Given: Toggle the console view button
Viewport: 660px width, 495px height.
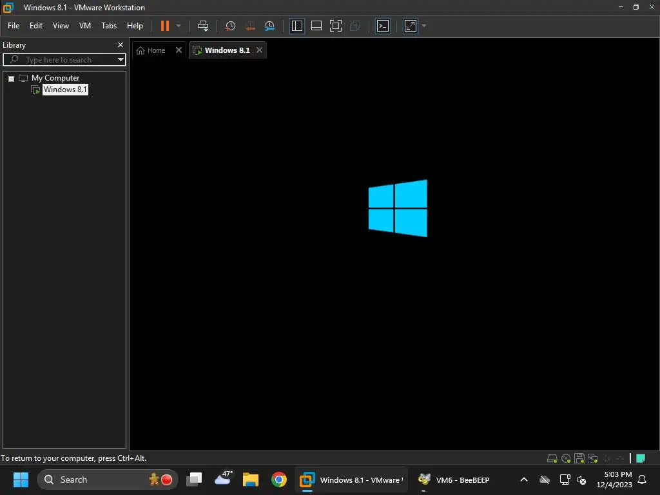Looking at the screenshot, I should click(383, 26).
